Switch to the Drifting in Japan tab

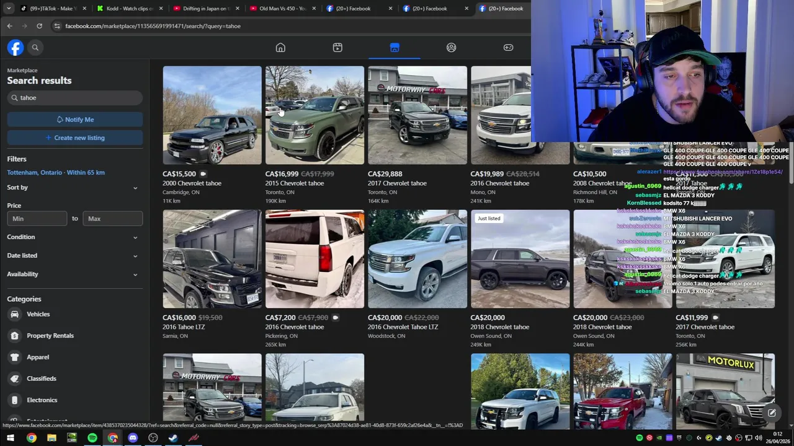pos(205,8)
